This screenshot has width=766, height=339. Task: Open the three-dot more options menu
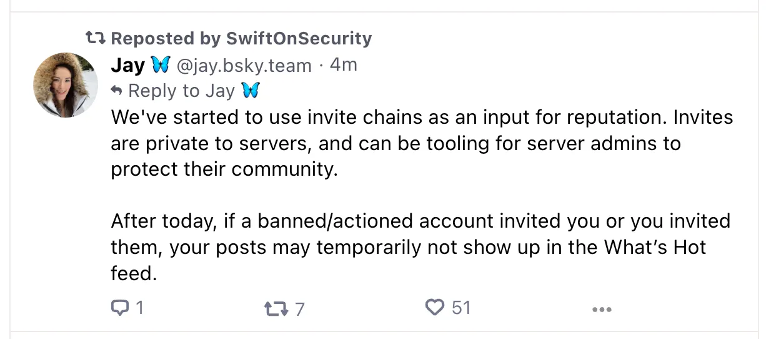click(x=601, y=309)
